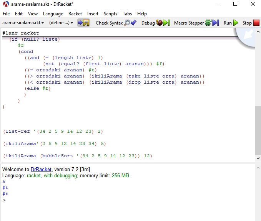The height and width of the screenshot is (221, 261).
Task: Click the Save file disk icon
Action: [83, 23]
